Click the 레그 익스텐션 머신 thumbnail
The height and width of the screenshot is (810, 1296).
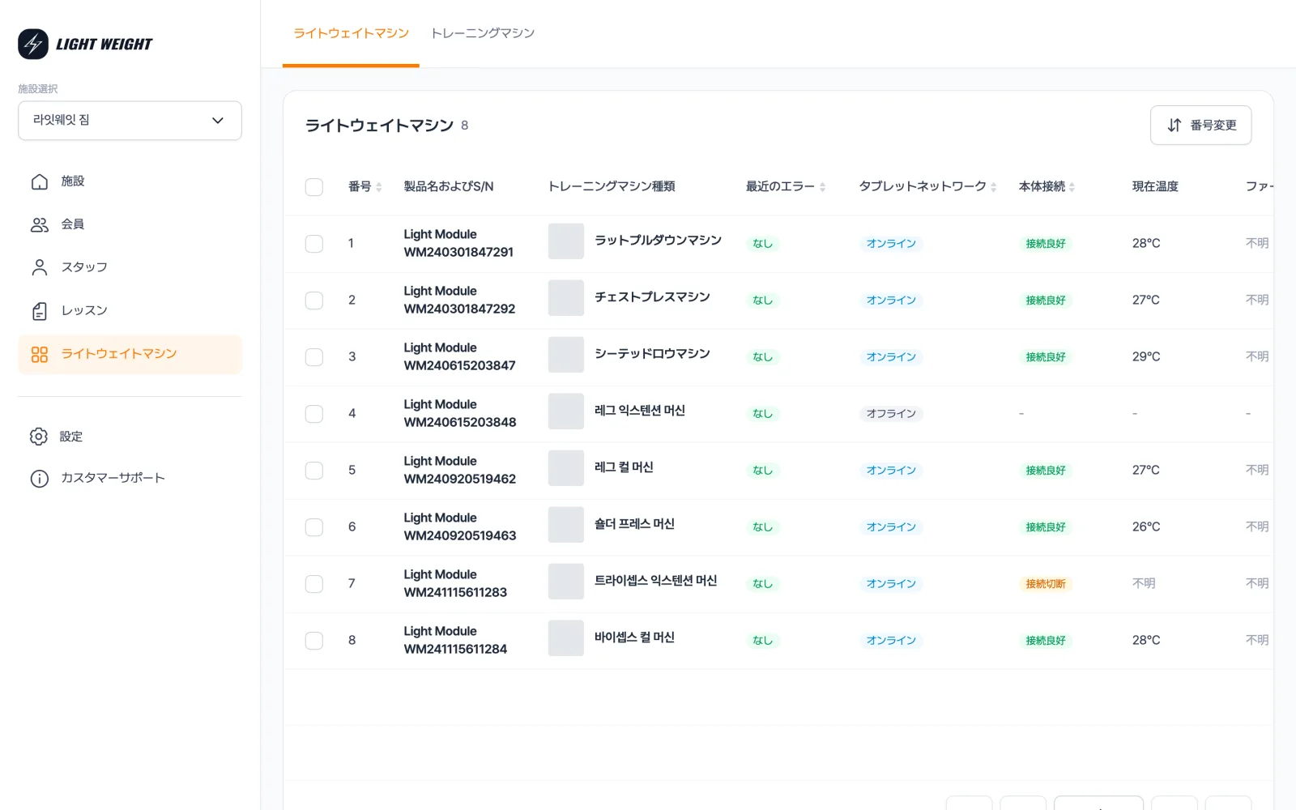point(565,411)
